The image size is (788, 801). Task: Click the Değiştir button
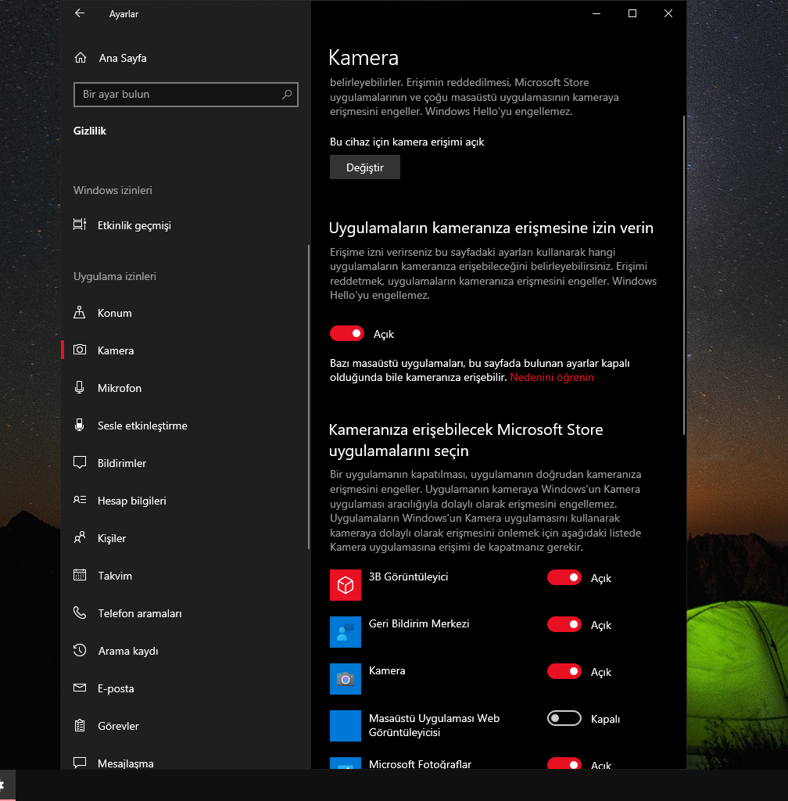pos(365,167)
